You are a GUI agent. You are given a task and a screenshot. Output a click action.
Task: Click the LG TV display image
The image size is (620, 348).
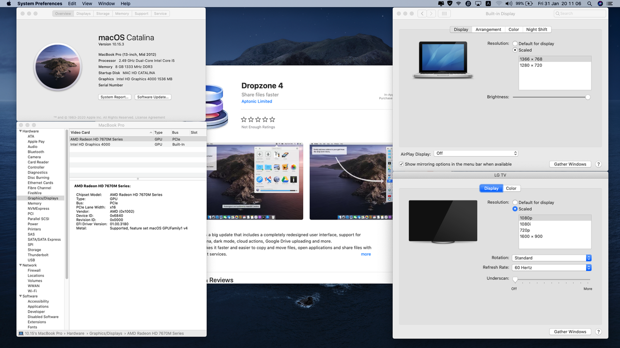(443, 221)
